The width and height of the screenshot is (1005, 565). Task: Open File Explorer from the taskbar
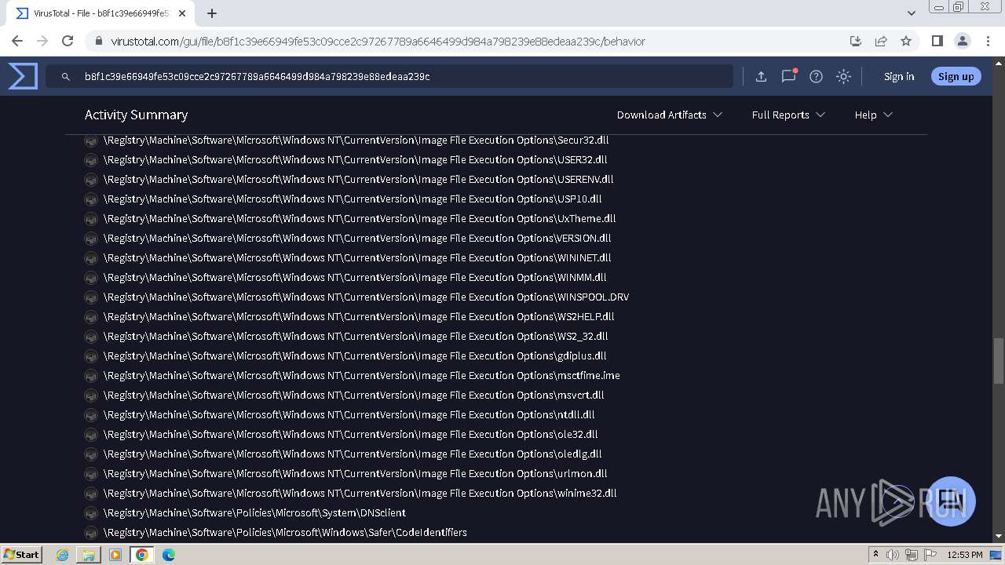pyautogui.click(x=89, y=555)
